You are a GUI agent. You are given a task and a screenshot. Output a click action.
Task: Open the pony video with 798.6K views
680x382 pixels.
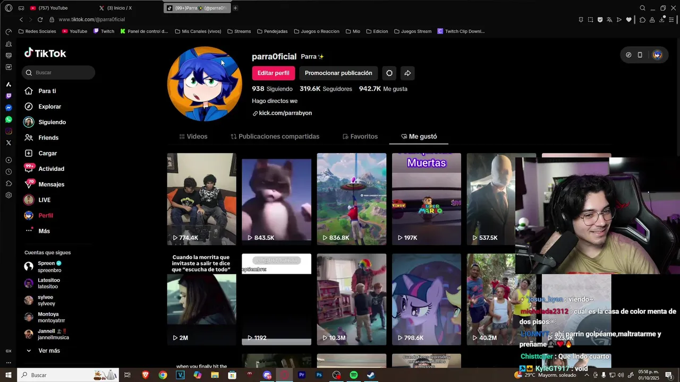(427, 299)
